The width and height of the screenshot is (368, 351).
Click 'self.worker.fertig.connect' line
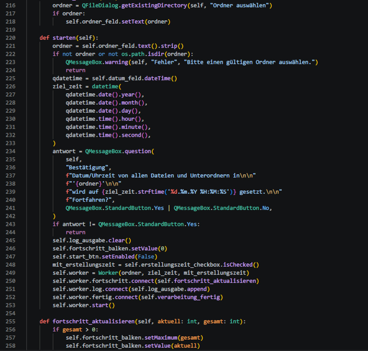[x=138, y=297]
